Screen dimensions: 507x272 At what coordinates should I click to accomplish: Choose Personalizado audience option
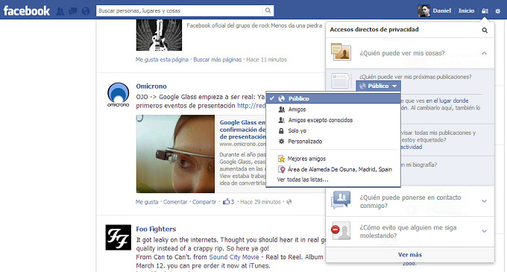coord(333,142)
